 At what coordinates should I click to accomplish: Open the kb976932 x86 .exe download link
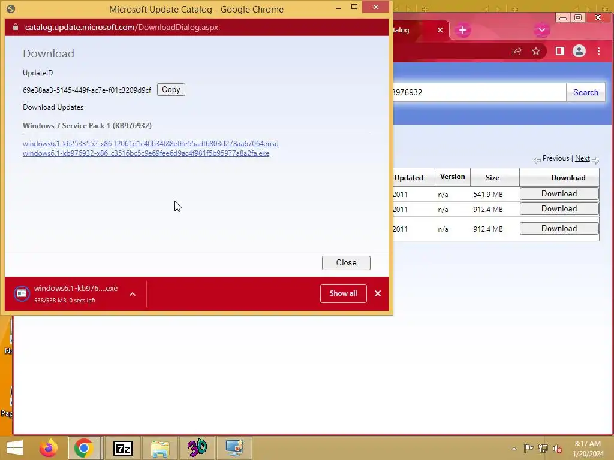(x=146, y=153)
